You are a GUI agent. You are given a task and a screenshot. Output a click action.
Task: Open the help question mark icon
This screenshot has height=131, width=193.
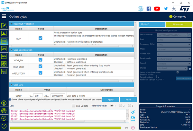[4, 126]
